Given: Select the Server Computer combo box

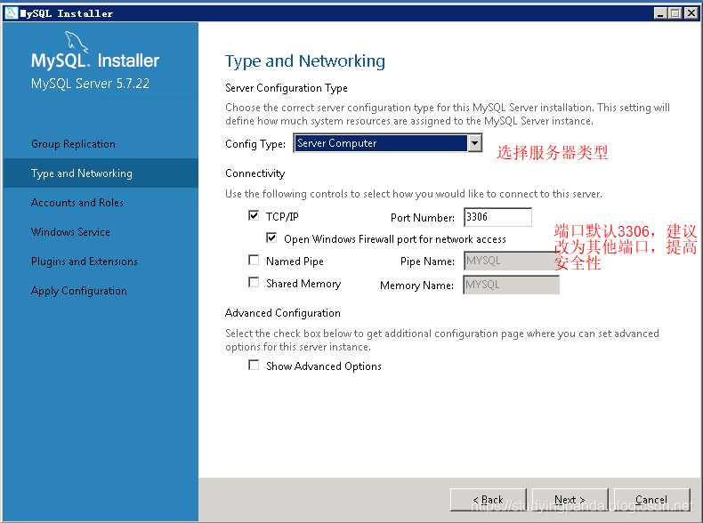Looking at the screenshot, I should (381, 143).
